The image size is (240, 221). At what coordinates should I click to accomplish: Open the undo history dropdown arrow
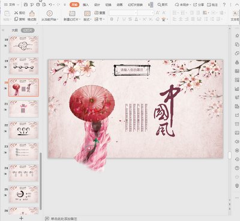(x=54, y=5)
